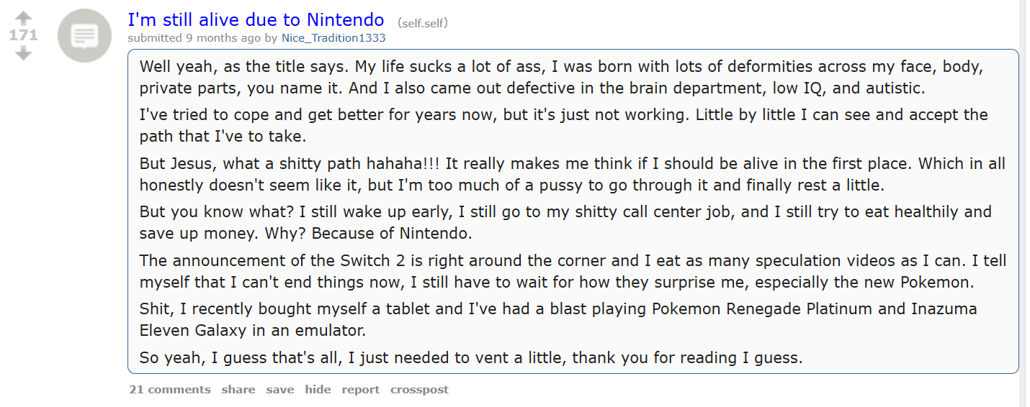Click the page's vertical scrollbar

click(x=1024, y=203)
